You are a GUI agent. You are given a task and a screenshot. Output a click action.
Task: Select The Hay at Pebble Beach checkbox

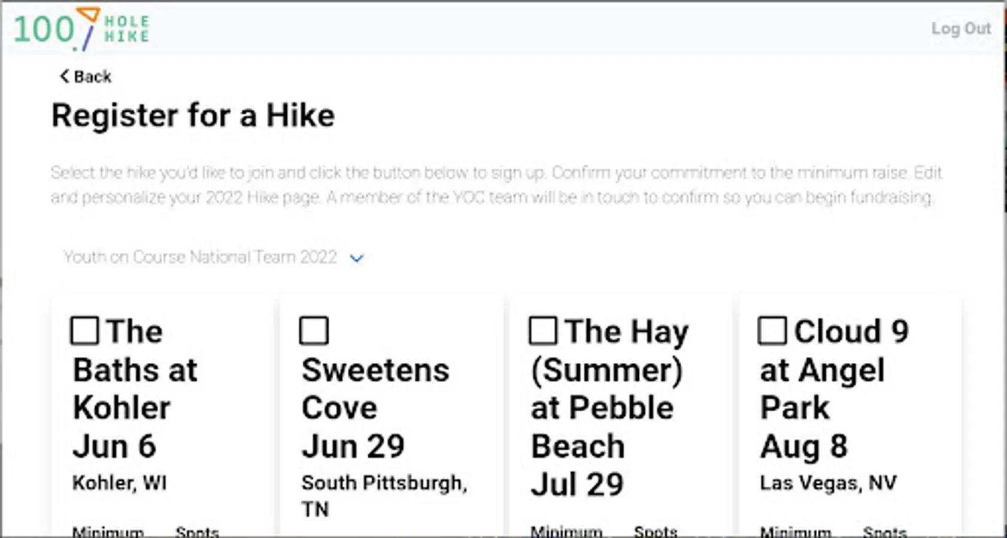click(543, 331)
